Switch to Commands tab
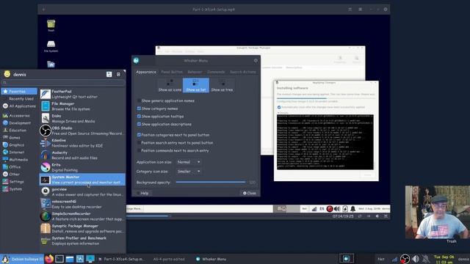This screenshot has width=470, height=264. [x=216, y=72]
